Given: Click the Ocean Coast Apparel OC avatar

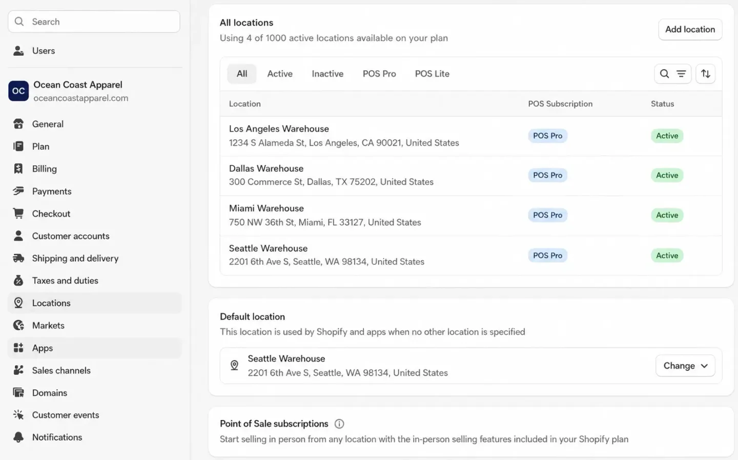Looking at the screenshot, I should (x=18, y=91).
